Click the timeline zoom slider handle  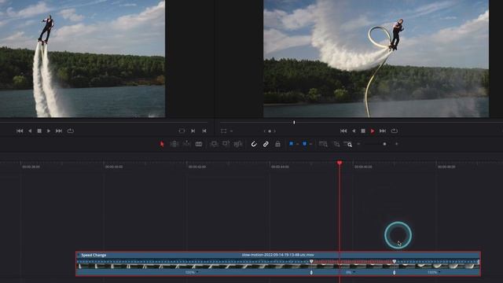click(x=384, y=144)
